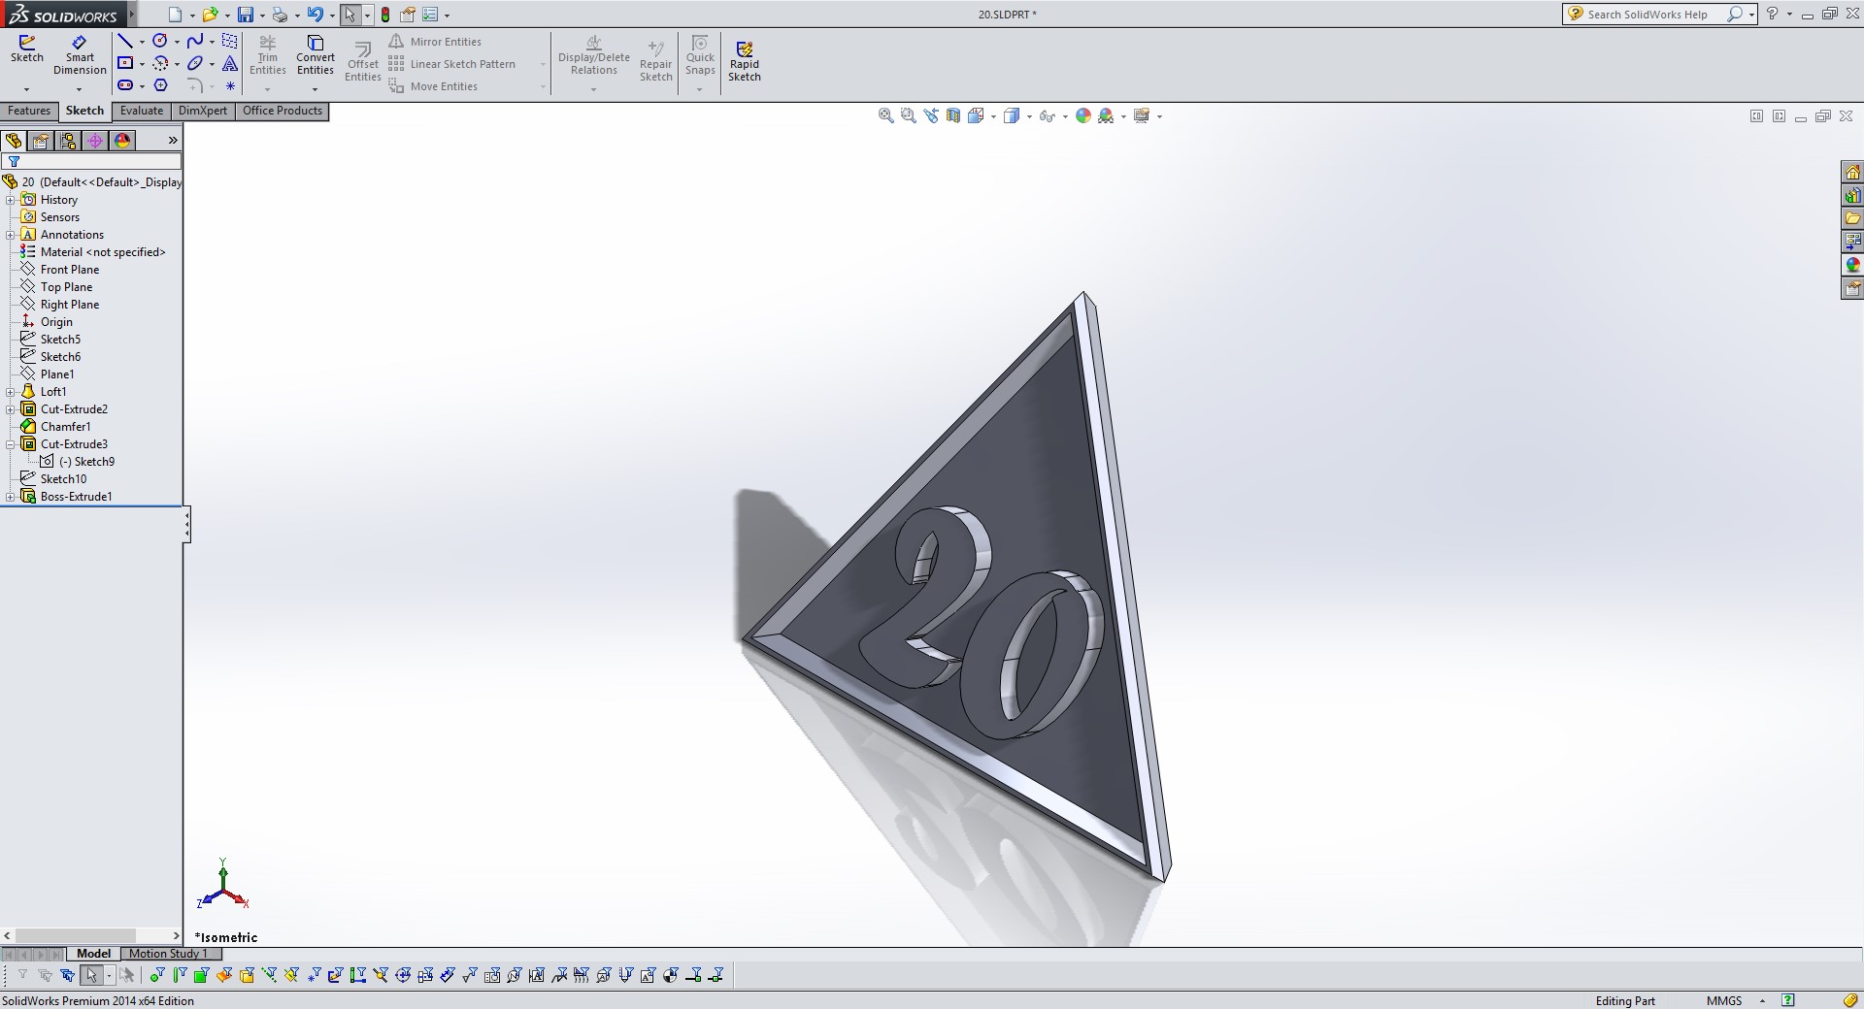Open the dropdown under Smart Dimension
Viewport: 1864px width, 1009px height.
[x=80, y=89]
